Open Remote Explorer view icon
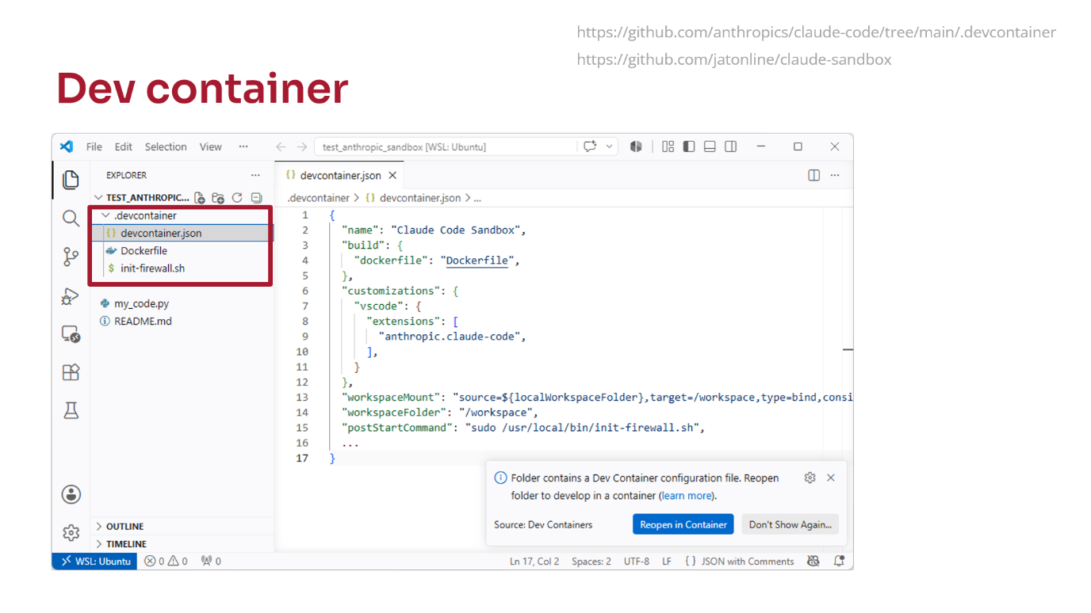The height and width of the screenshot is (613, 1091). click(71, 334)
